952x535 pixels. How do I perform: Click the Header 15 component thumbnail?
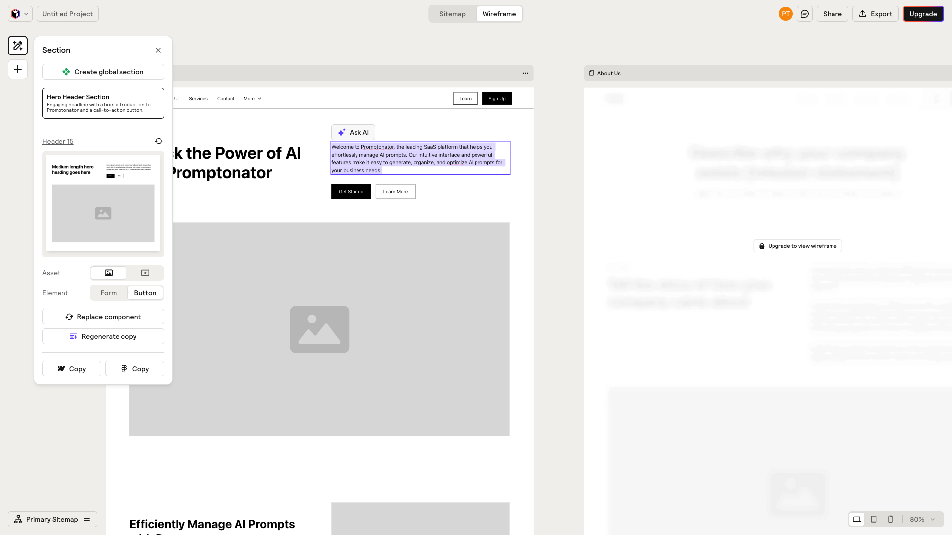pyautogui.click(x=103, y=204)
